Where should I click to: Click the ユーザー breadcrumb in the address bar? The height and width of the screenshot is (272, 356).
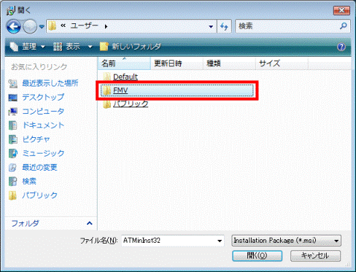point(84,26)
